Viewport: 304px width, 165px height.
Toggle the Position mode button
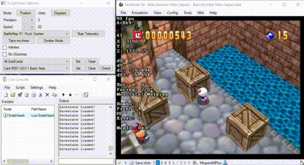point(25,13)
